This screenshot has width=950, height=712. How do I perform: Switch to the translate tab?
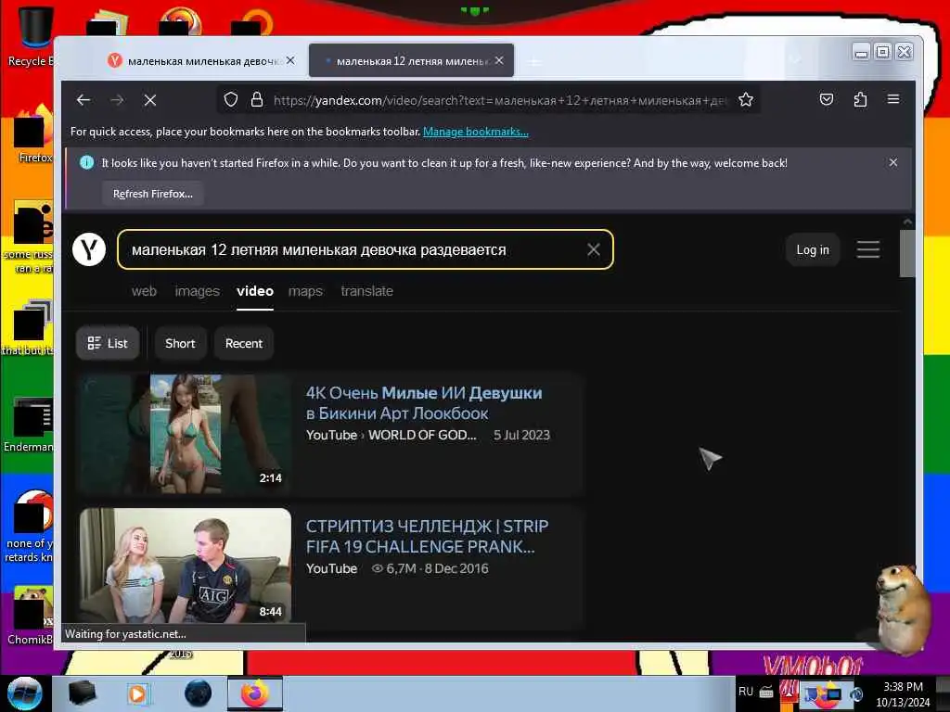366,291
